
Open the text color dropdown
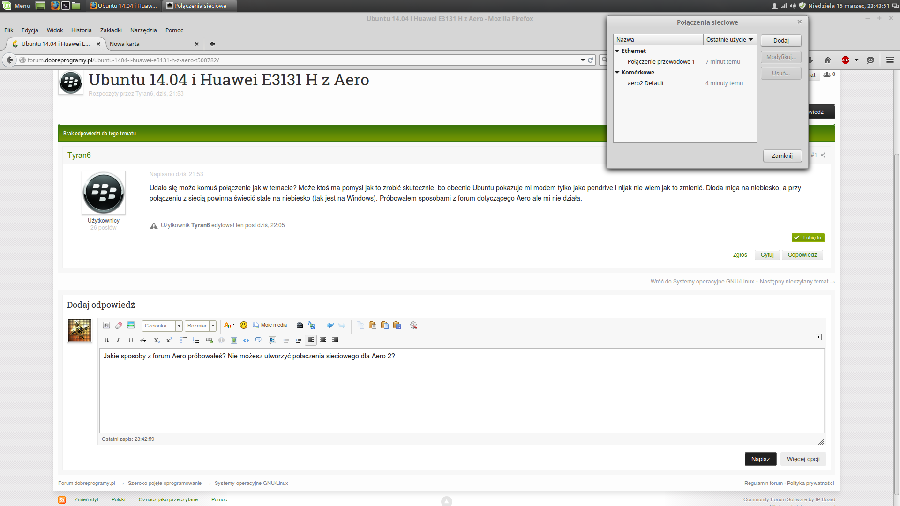(229, 326)
